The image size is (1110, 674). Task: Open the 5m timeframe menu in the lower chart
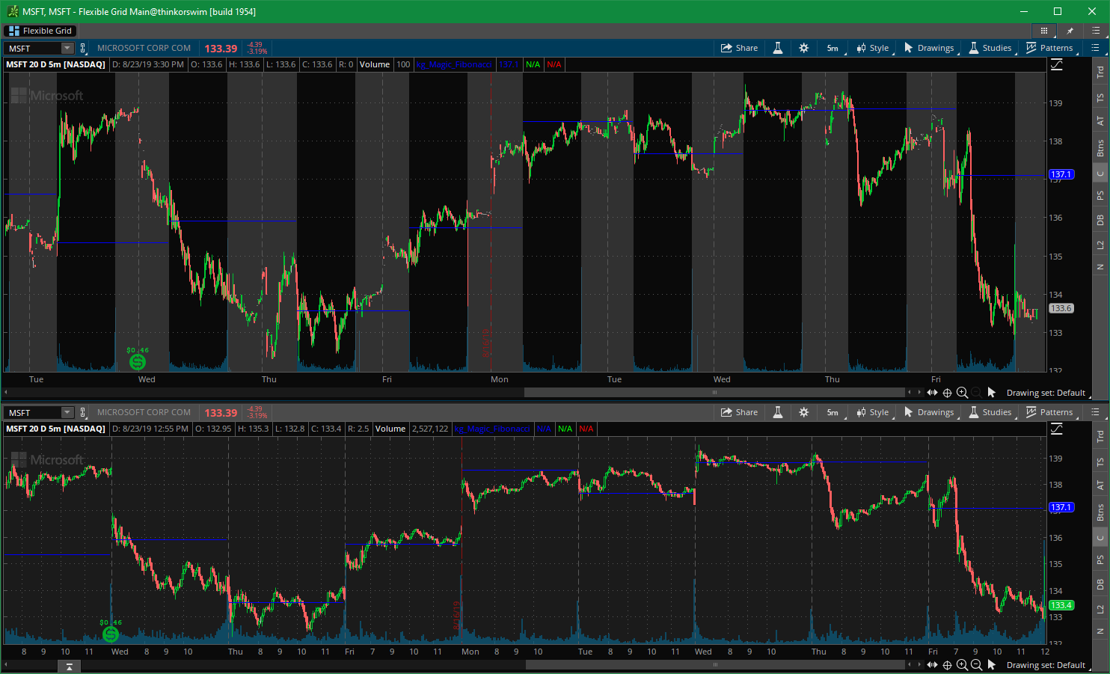pos(833,412)
